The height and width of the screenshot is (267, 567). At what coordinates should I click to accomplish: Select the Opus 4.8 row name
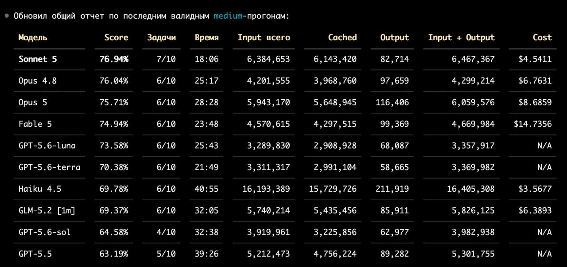tap(38, 81)
